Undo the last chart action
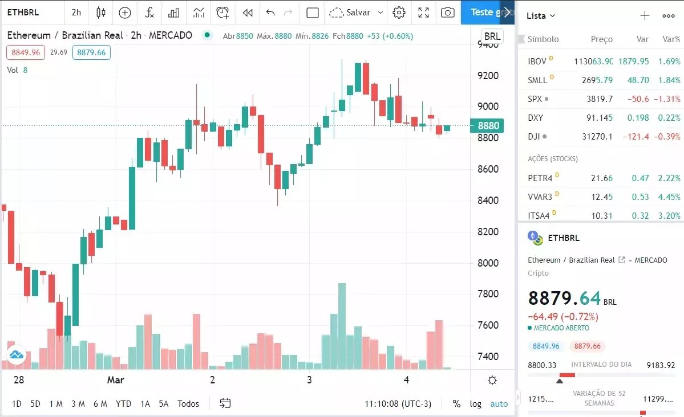The width and height of the screenshot is (684, 417). click(x=270, y=13)
